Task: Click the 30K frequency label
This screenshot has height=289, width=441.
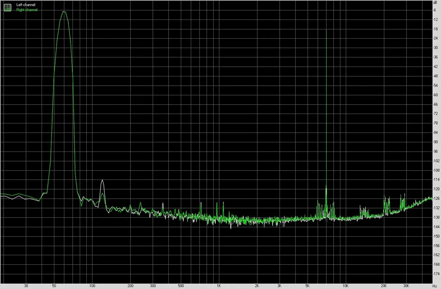Action: (x=406, y=286)
